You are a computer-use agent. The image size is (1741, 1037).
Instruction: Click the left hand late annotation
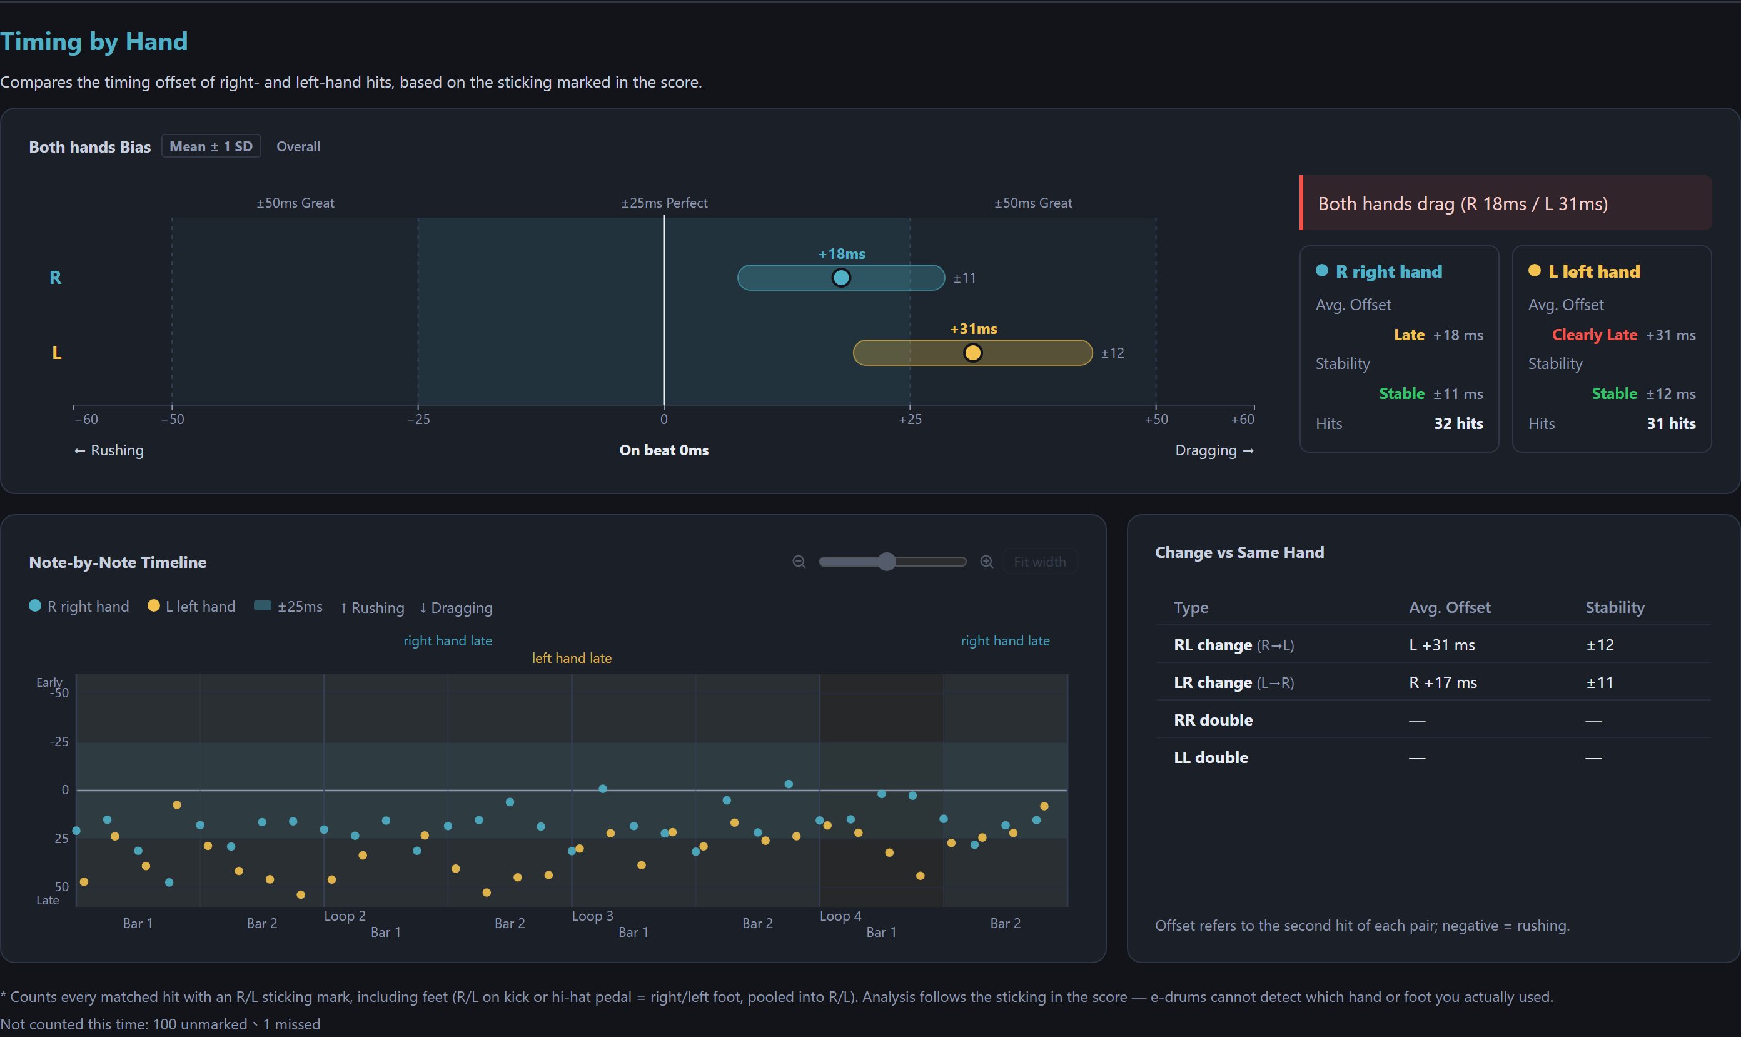(572, 658)
